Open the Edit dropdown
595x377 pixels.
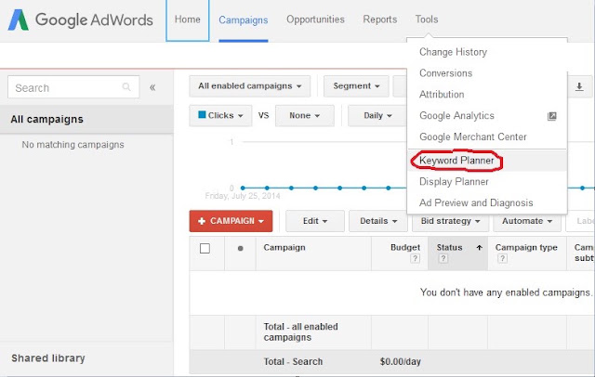point(315,221)
